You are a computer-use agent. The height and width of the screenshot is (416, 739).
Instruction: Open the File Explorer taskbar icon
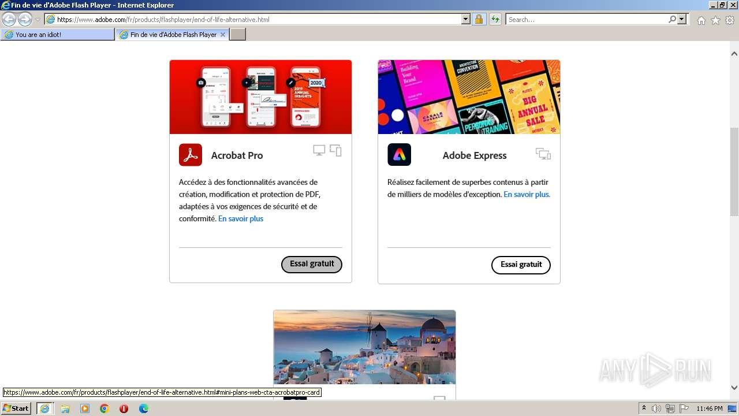(65, 408)
